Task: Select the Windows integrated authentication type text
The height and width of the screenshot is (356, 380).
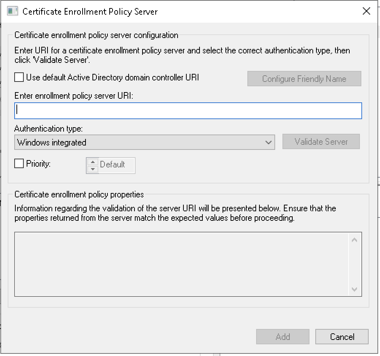Action: tap(52, 142)
